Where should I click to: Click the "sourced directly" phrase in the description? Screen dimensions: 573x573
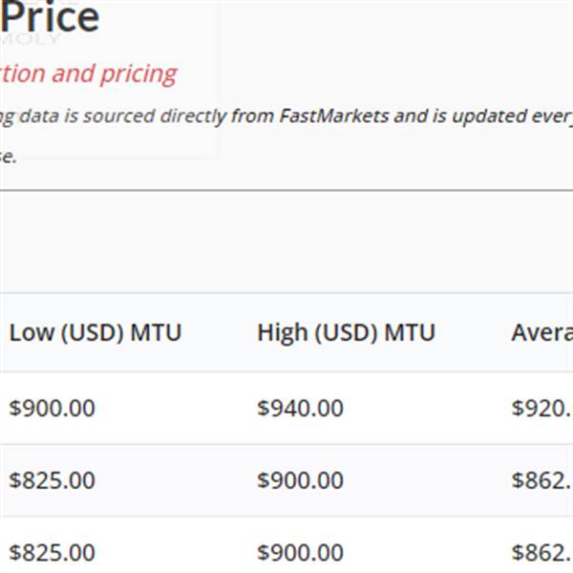coord(162,117)
